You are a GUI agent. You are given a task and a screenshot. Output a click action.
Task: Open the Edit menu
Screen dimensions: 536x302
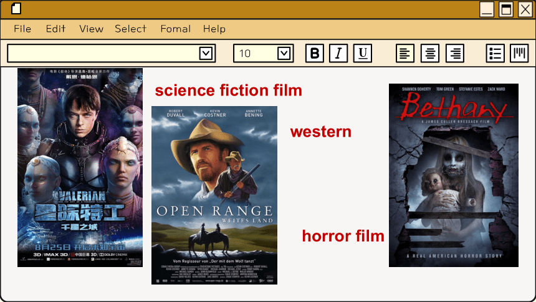point(55,29)
